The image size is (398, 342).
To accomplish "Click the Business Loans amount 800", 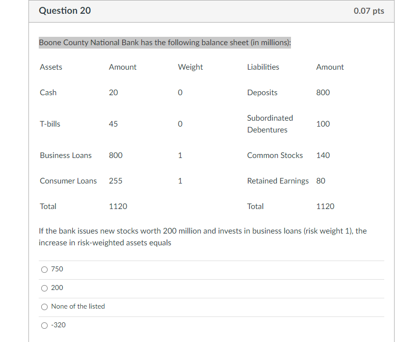I will pyautogui.click(x=116, y=155).
